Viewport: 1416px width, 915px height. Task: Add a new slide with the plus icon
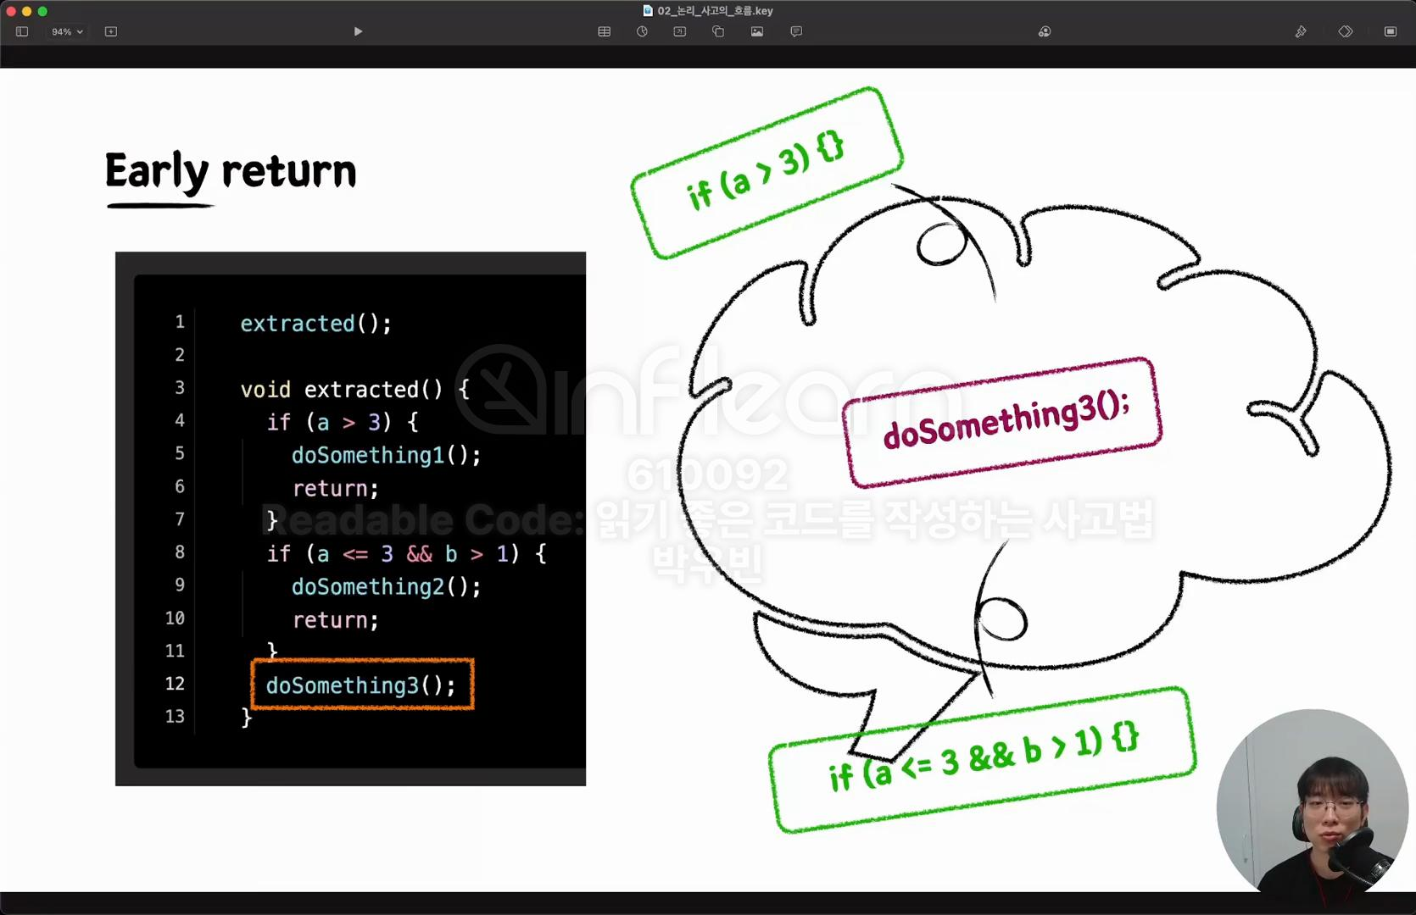tap(111, 31)
